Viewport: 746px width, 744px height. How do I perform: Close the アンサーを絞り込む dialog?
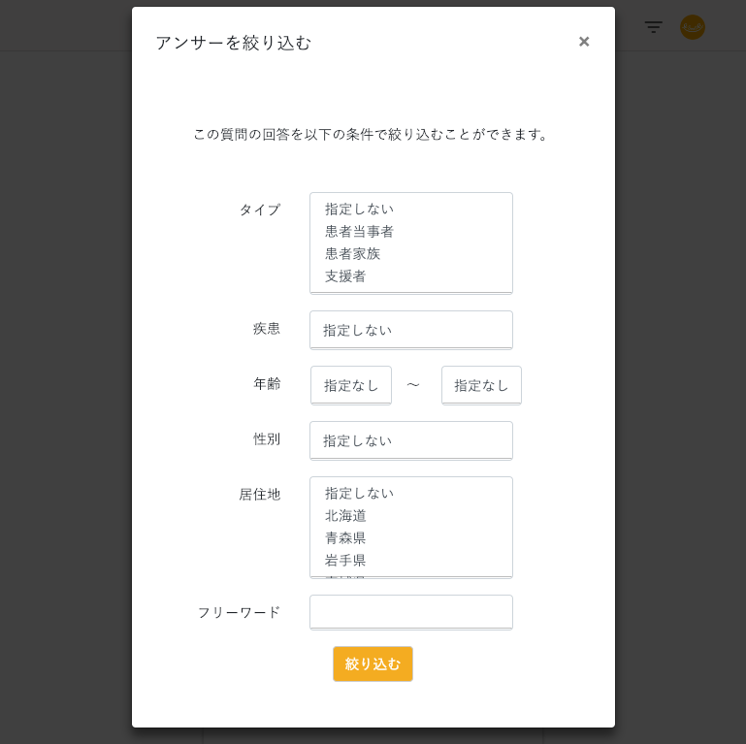[584, 42]
